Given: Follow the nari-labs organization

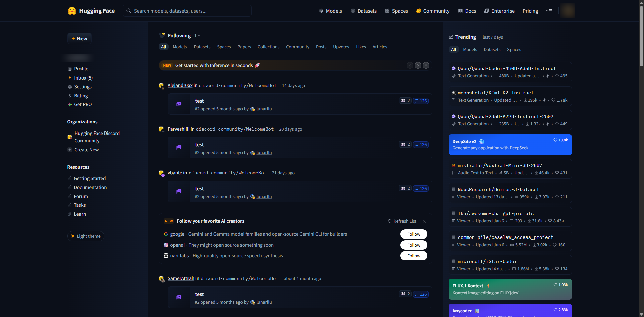Looking at the screenshot, I should (414, 256).
